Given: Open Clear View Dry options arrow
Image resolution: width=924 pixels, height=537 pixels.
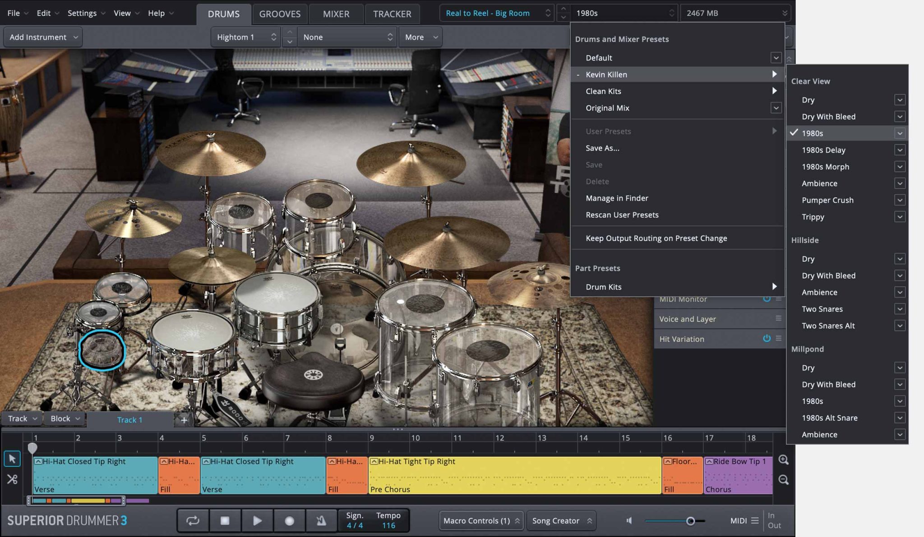Looking at the screenshot, I should tap(900, 100).
